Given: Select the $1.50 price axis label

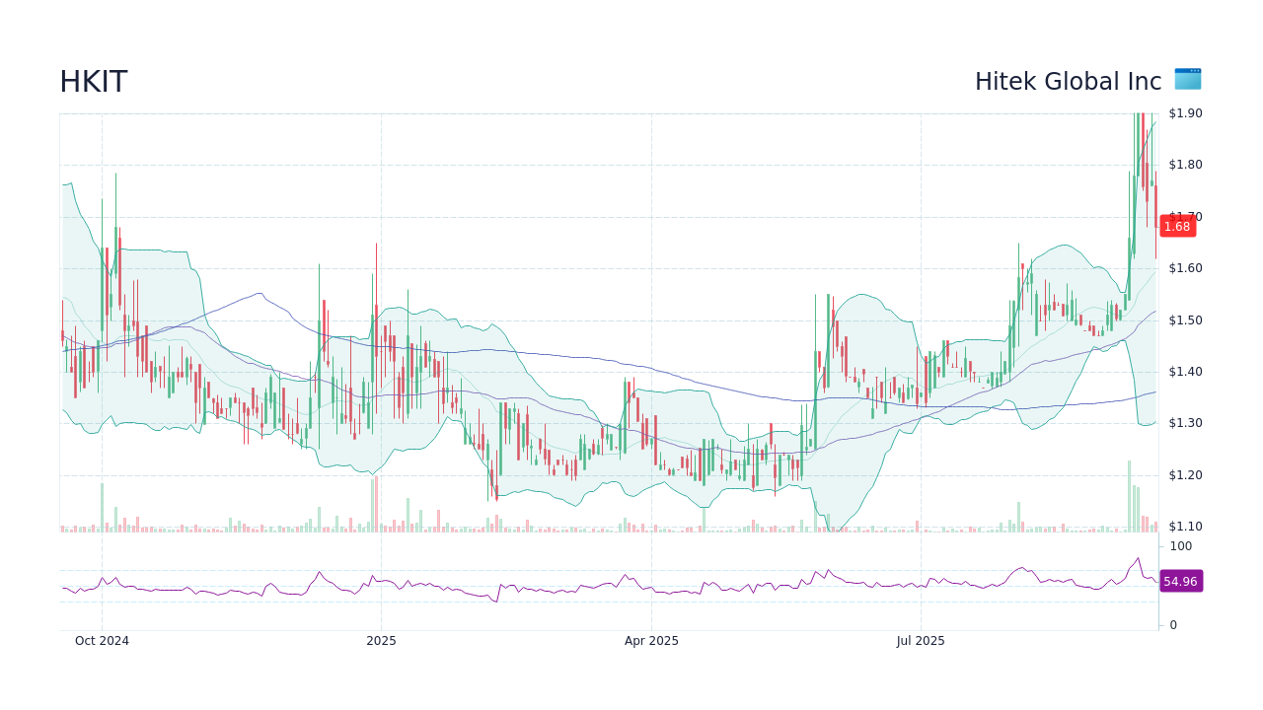Looking at the screenshot, I should [x=1185, y=320].
